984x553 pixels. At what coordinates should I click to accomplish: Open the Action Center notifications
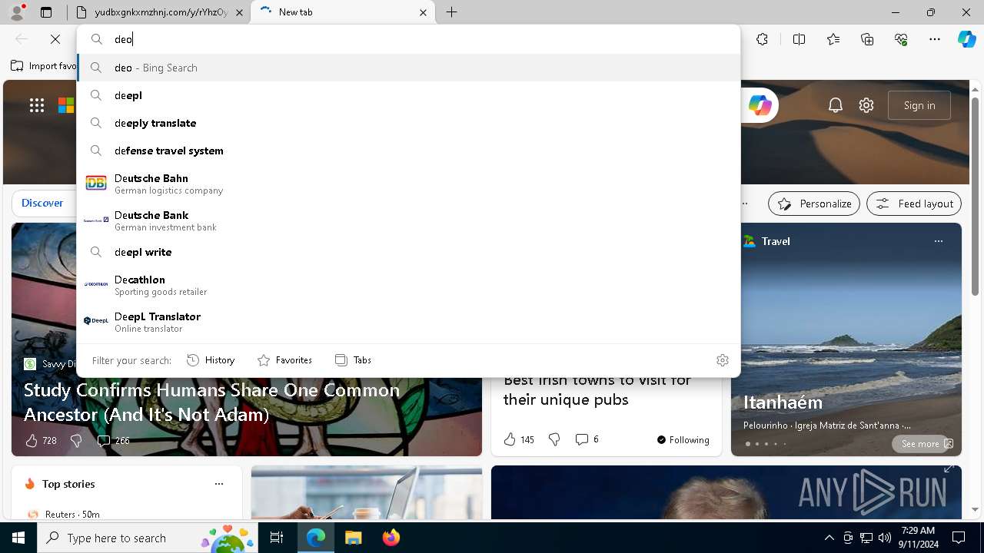pyautogui.click(x=959, y=538)
